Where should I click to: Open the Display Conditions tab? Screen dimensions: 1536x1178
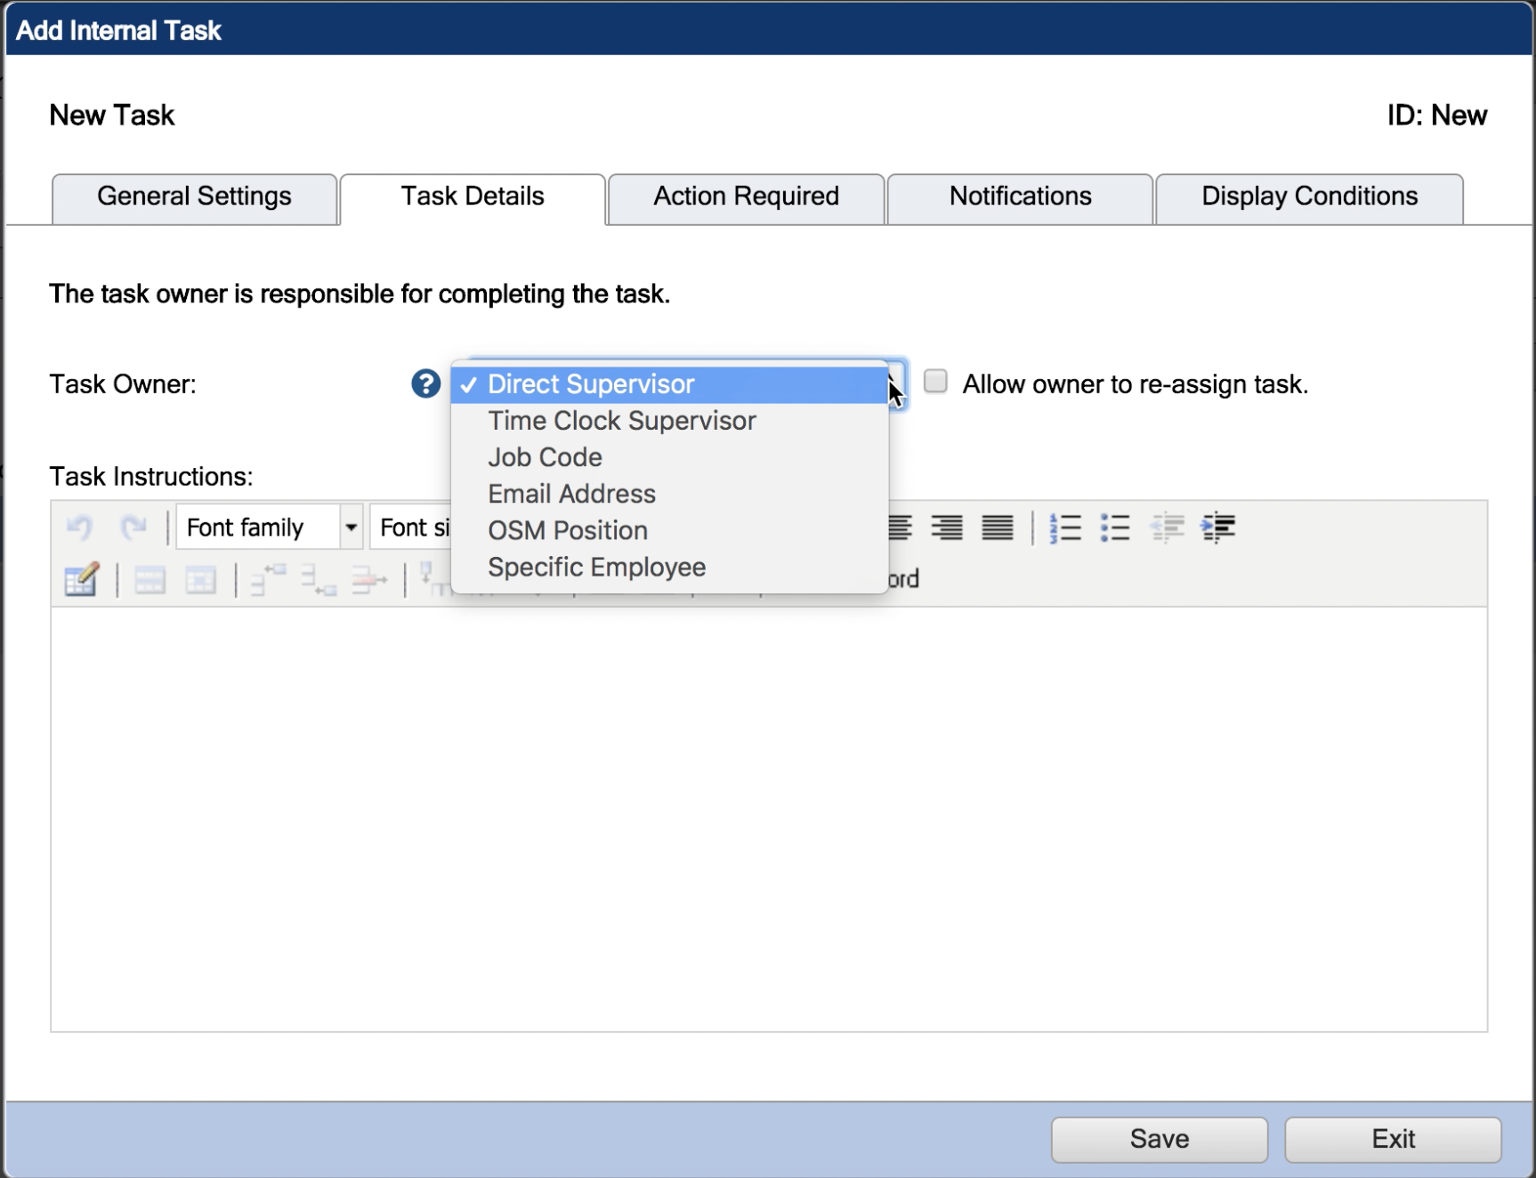pyautogui.click(x=1308, y=197)
